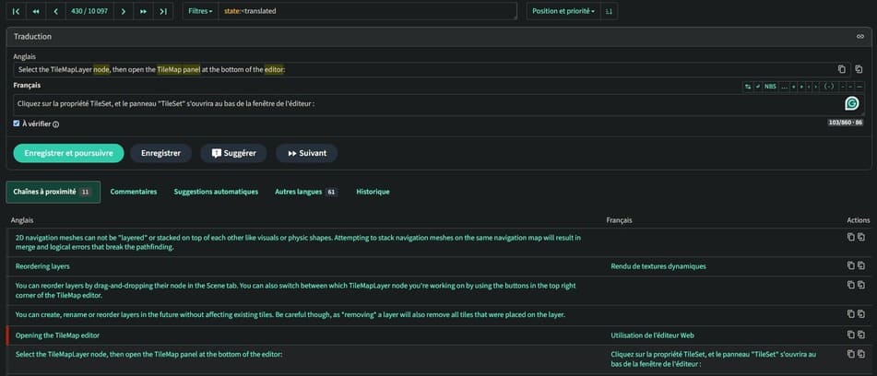The image size is (877, 376).
Task: Open the Position et priorité sort dropdown
Action: click(563, 11)
